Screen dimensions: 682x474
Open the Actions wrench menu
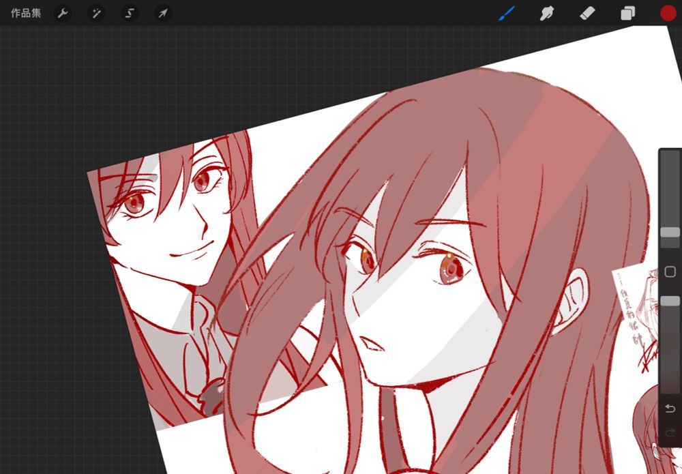(63, 13)
